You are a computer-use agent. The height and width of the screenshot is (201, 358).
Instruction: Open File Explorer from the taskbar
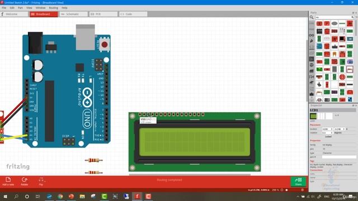tap(82, 197)
